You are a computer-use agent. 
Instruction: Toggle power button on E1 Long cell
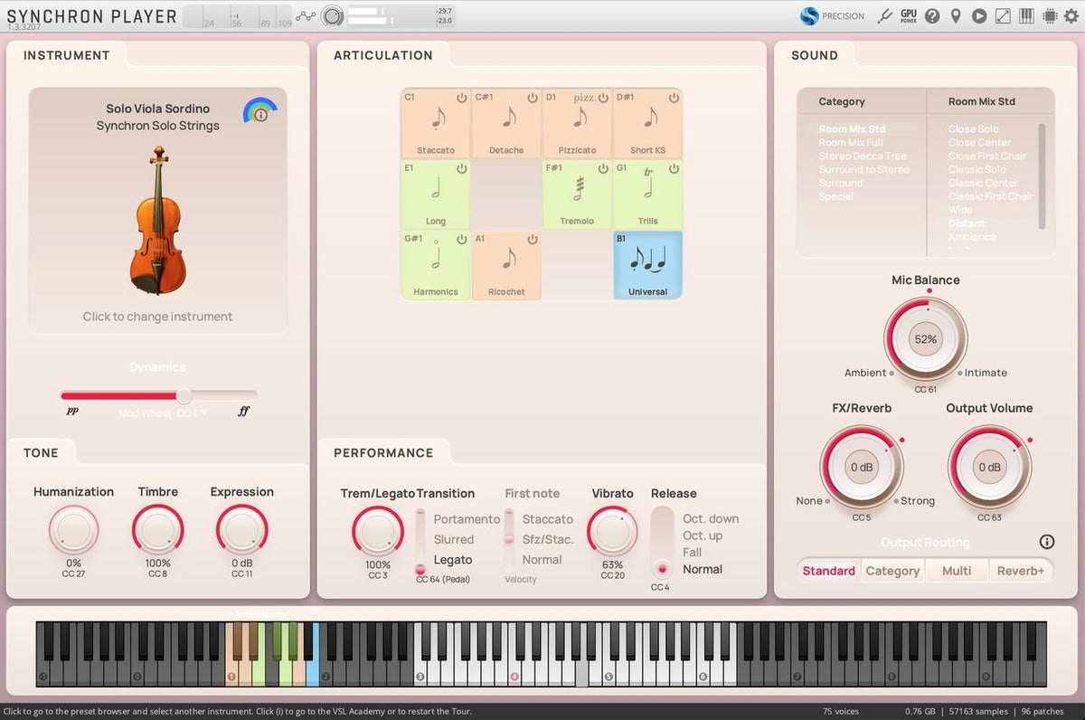pyautogui.click(x=461, y=168)
